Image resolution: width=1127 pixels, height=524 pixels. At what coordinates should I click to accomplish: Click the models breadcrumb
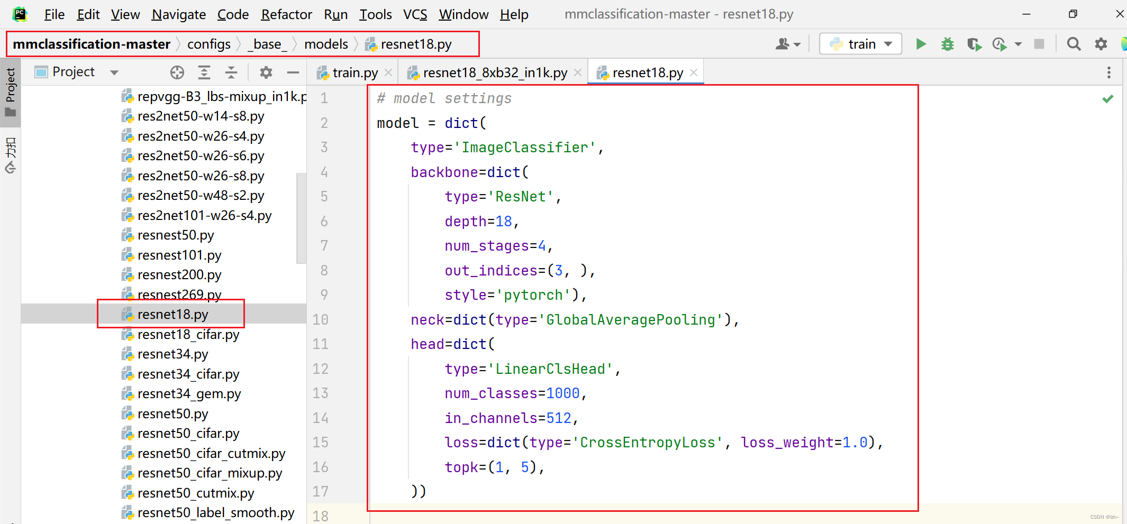click(326, 44)
